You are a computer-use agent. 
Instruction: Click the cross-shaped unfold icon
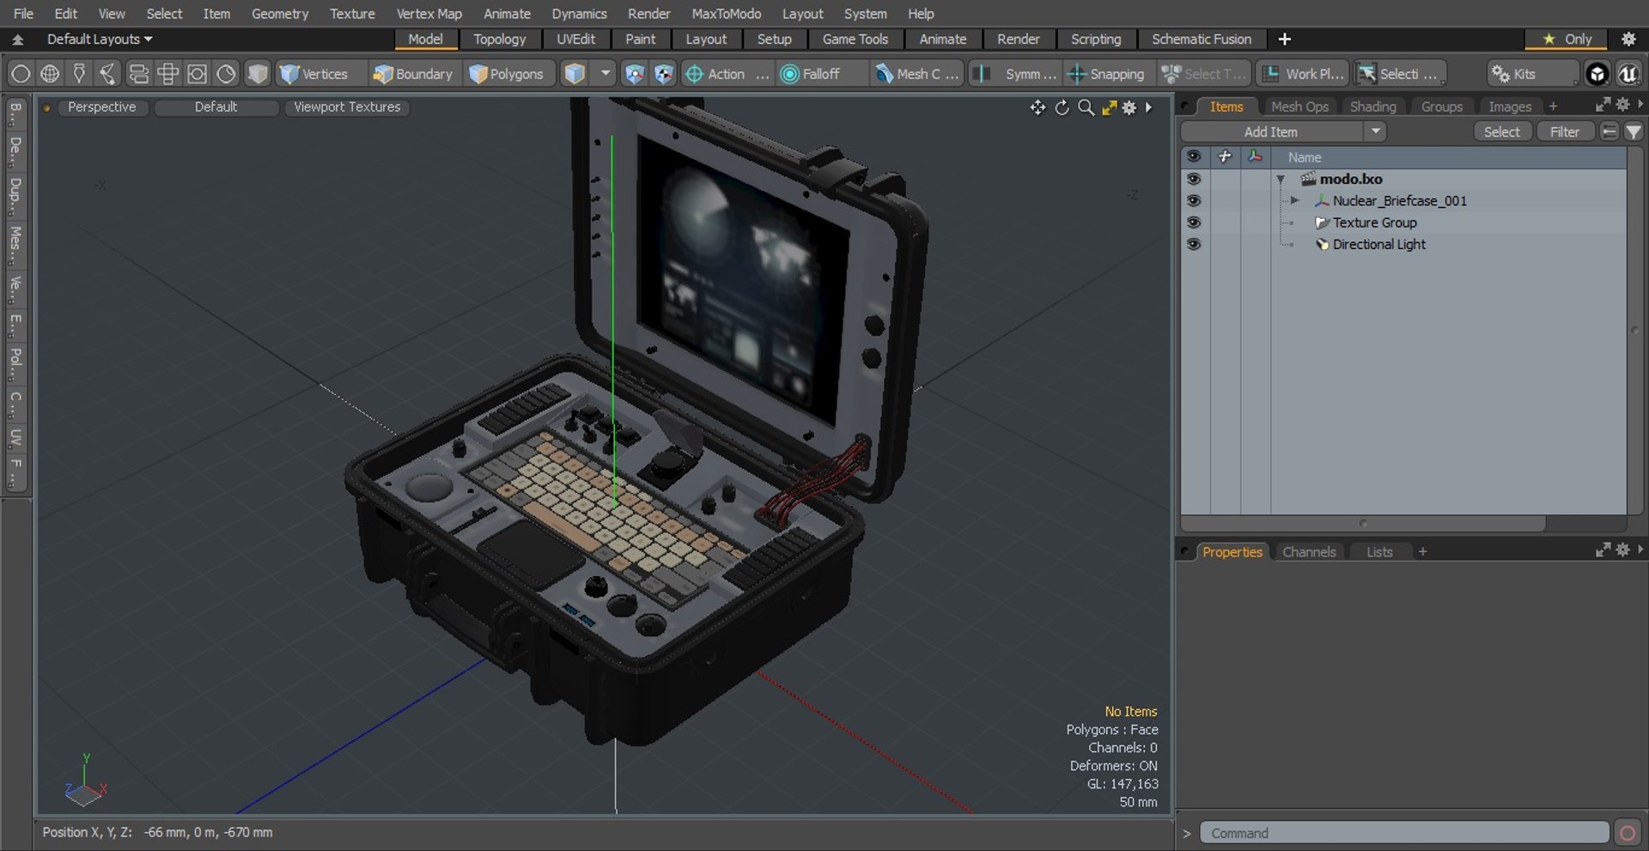coord(167,74)
